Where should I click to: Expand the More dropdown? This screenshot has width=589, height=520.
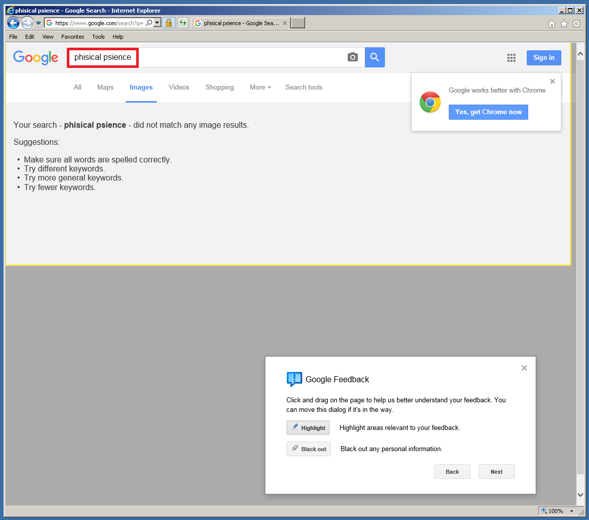click(260, 87)
